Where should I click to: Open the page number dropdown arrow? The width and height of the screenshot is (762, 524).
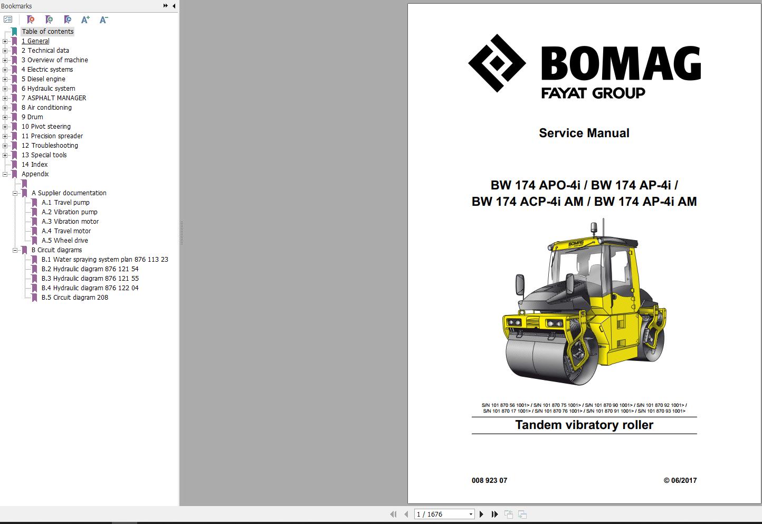tap(471, 514)
